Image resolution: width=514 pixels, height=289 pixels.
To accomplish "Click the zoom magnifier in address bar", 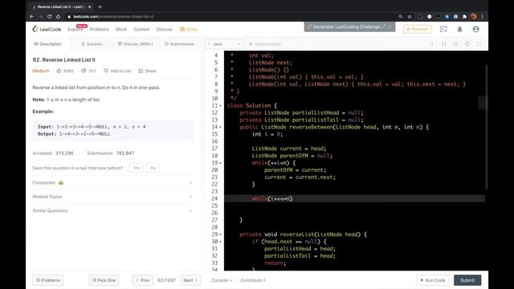I will click(x=401, y=16).
